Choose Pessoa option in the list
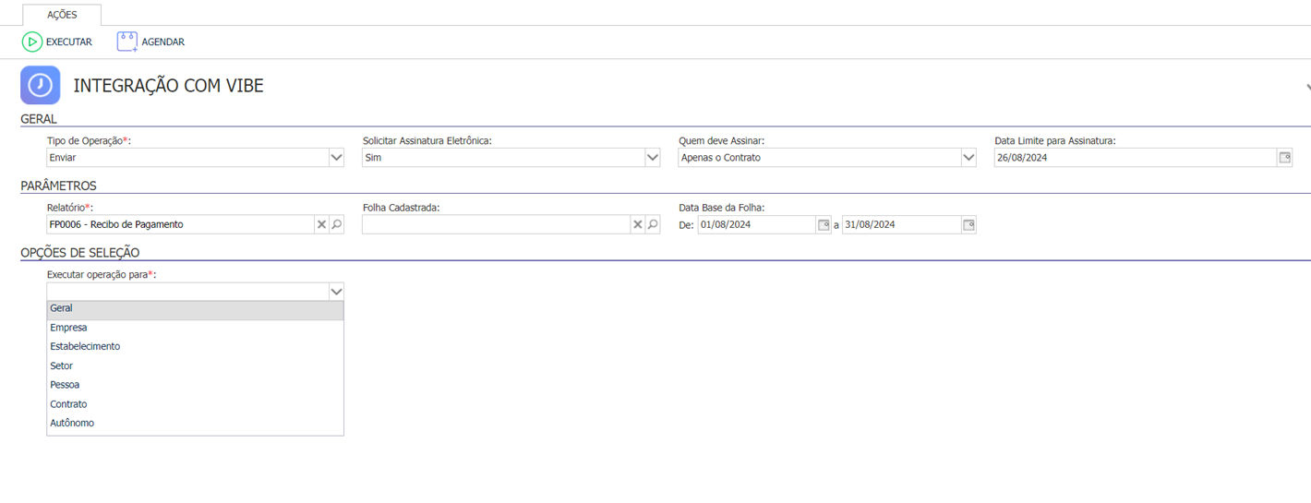Viewport: 1311px width, 503px height. click(x=195, y=385)
